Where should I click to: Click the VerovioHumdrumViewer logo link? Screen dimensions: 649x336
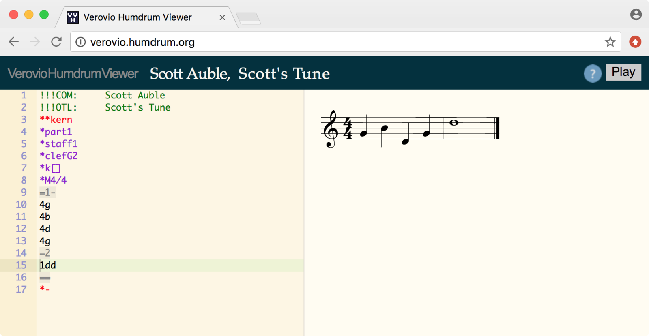(x=73, y=74)
